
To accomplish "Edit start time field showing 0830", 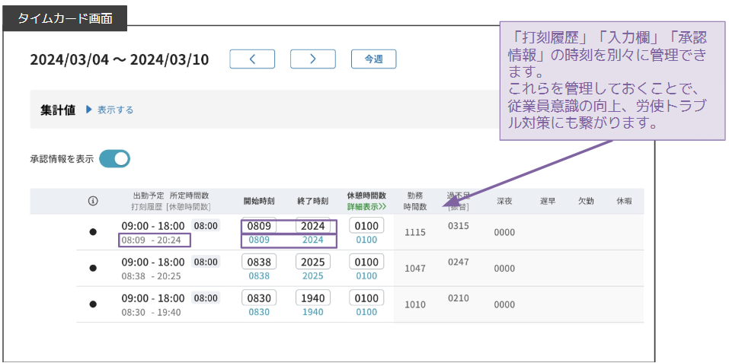I will tap(259, 298).
